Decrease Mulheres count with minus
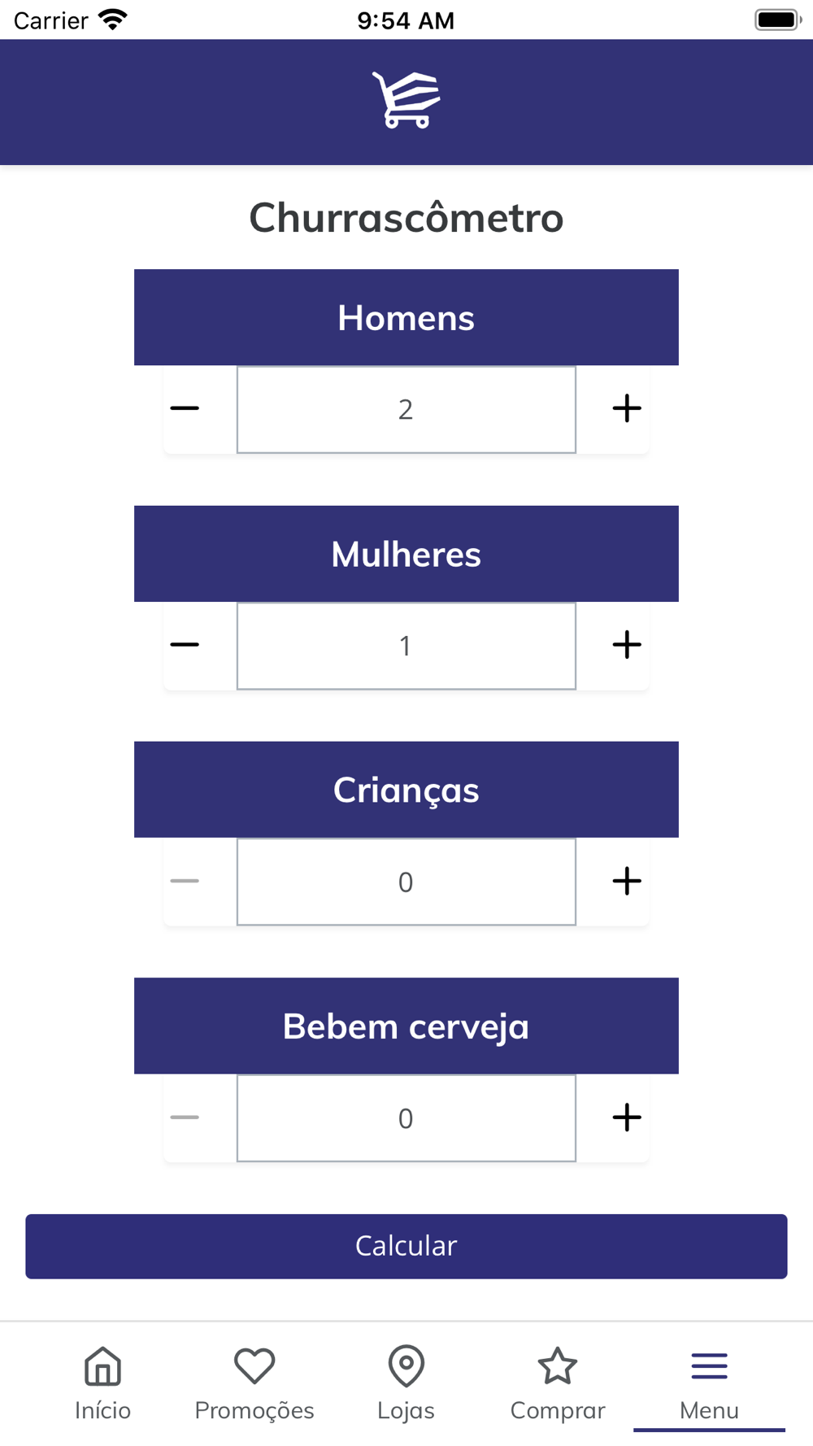 tap(185, 645)
